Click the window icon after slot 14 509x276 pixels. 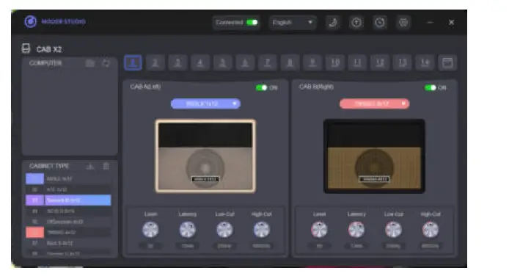[447, 62]
